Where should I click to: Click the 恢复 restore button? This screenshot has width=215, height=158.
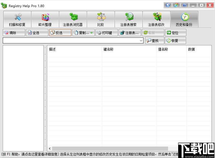pyautogui.click(x=175, y=40)
